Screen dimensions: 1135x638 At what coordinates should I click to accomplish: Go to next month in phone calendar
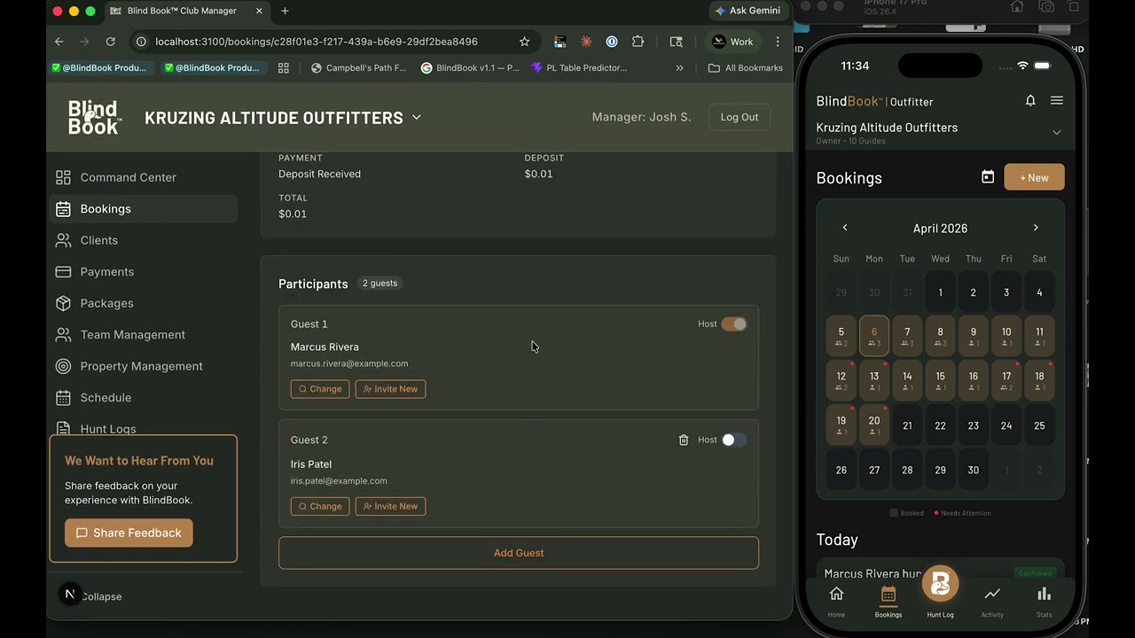(x=1036, y=228)
